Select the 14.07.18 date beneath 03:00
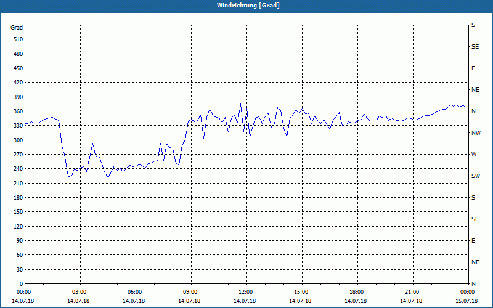Viewport: 493px width, 308px height. [x=78, y=301]
